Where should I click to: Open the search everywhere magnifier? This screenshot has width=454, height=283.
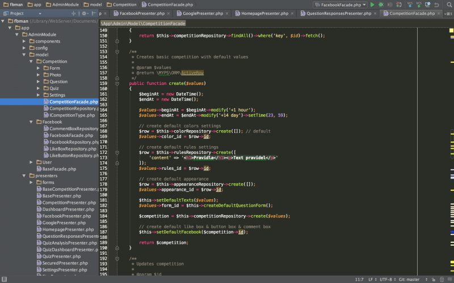449,4
